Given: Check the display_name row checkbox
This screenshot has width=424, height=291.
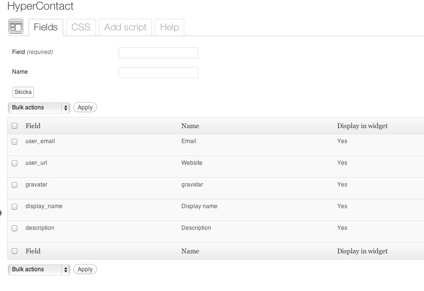Looking at the screenshot, I should tap(14, 206).
